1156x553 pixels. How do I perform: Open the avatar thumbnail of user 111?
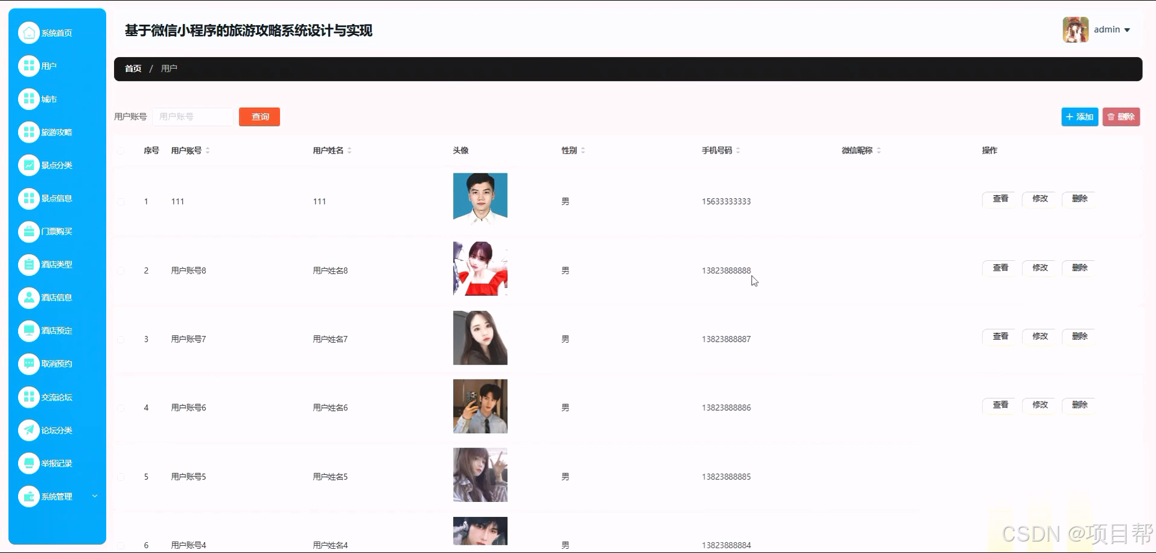(480, 200)
